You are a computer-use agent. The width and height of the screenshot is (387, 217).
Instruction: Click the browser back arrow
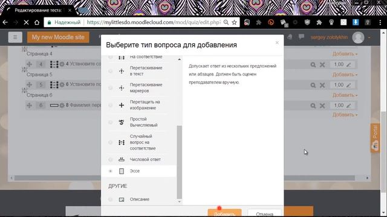5,22
